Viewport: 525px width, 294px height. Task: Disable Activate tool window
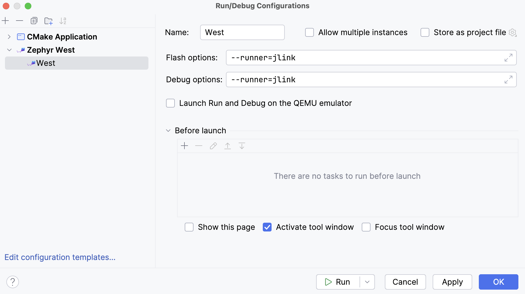click(267, 227)
